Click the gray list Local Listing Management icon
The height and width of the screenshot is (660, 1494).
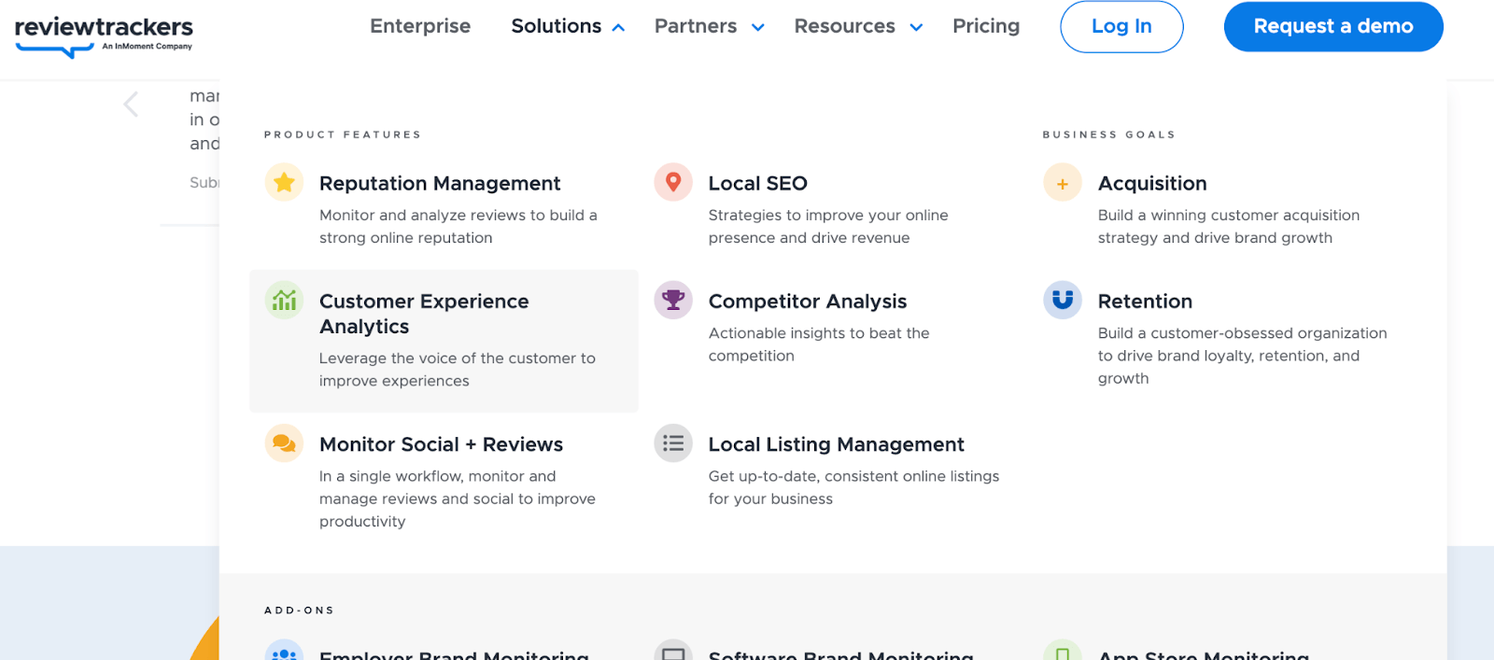pos(673,443)
